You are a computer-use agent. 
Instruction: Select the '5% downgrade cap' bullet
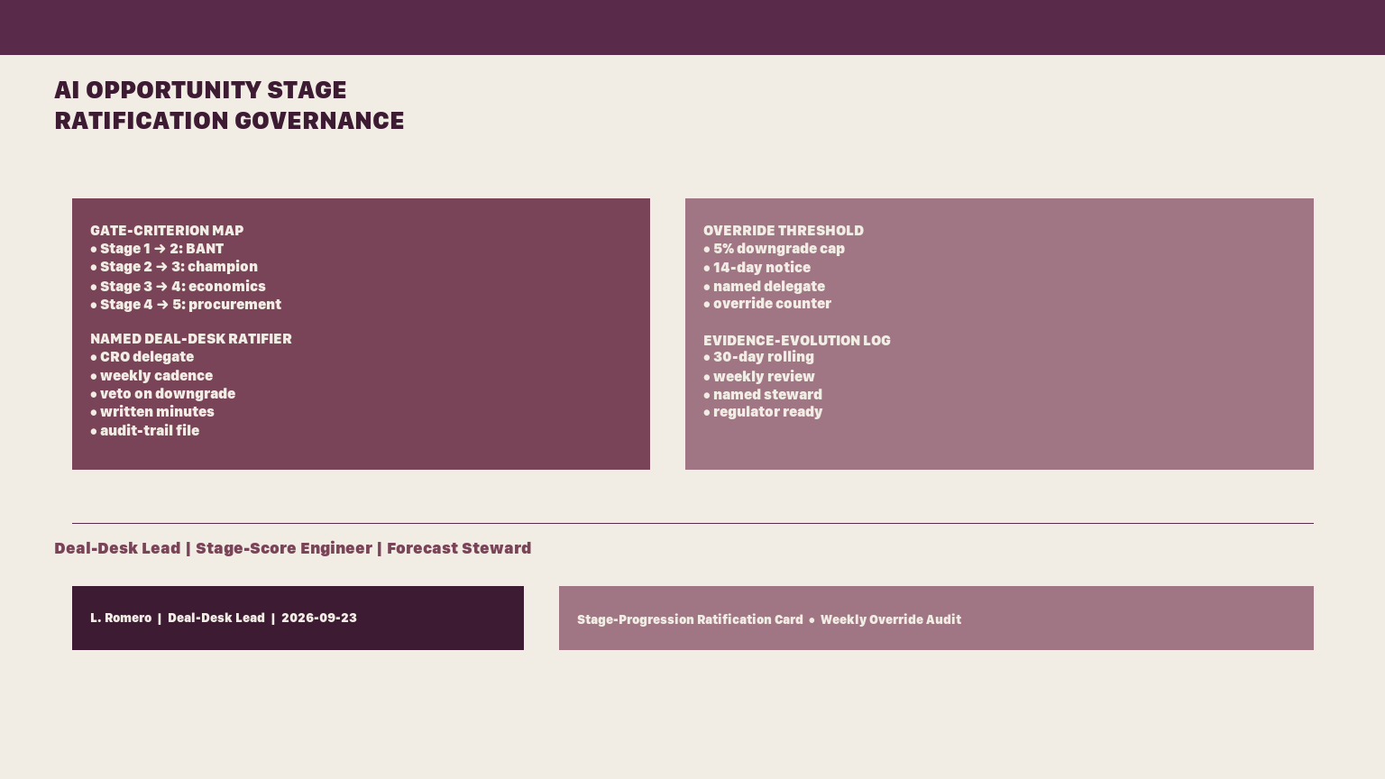coord(774,249)
